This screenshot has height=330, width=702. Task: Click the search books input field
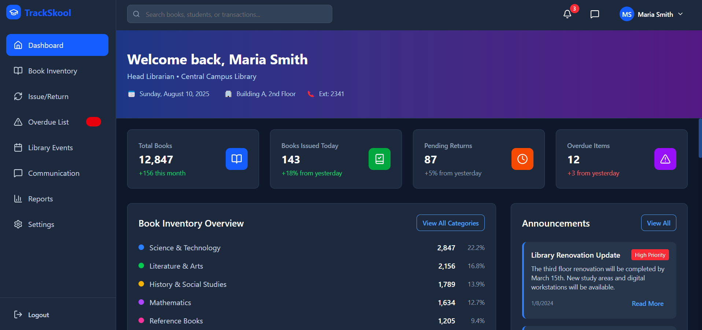pyautogui.click(x=229, y=14)
